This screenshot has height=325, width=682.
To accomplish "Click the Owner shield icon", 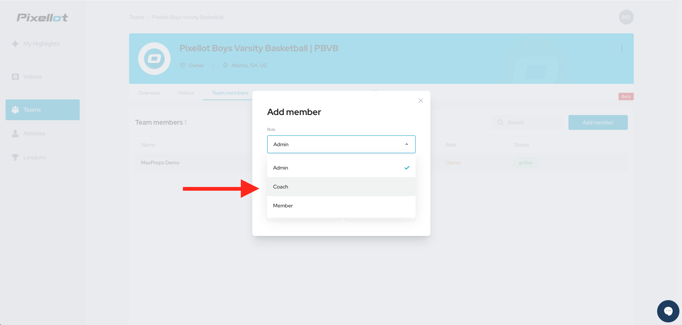I will (x=183, y=65).
